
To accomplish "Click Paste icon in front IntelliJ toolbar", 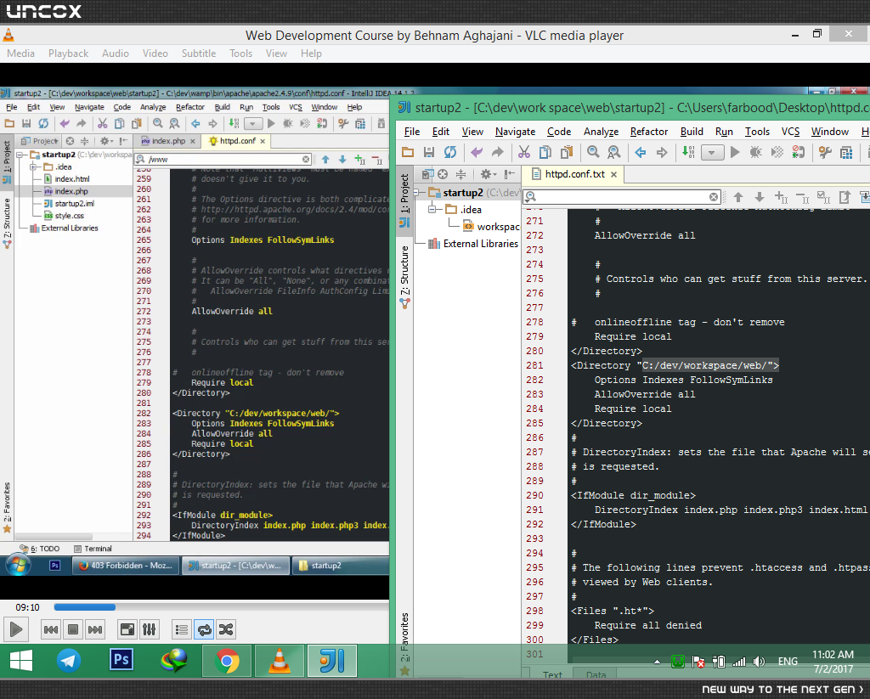I will pyautogui.click(x=567, y=152).
